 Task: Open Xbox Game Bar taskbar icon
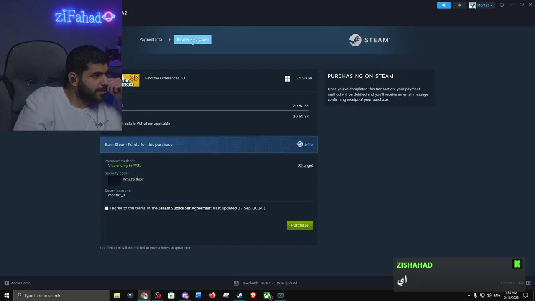(x=280, y=296)
